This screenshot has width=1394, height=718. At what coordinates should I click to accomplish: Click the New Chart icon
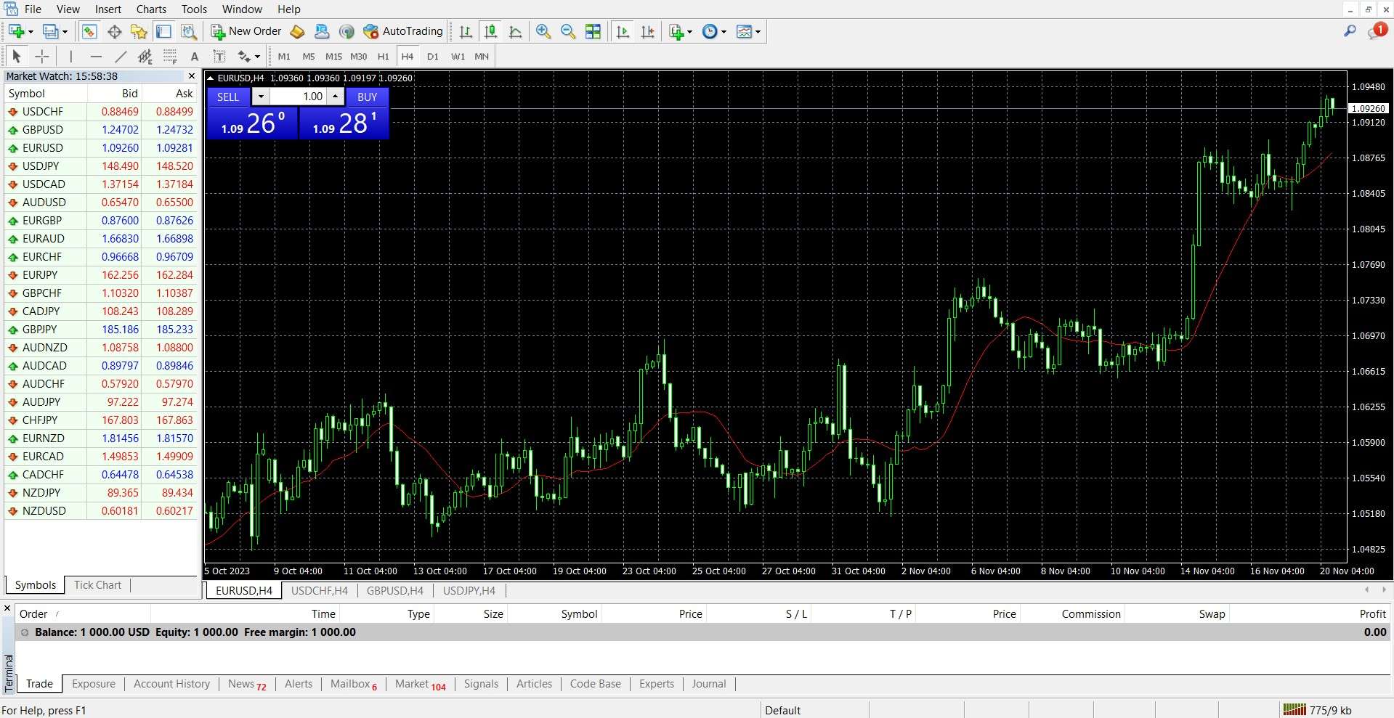click(x=16, y=31)
